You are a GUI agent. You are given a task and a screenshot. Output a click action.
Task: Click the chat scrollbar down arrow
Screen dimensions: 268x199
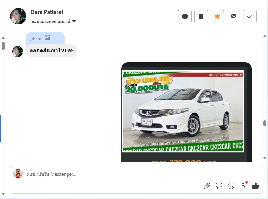[x=265, y=158]
